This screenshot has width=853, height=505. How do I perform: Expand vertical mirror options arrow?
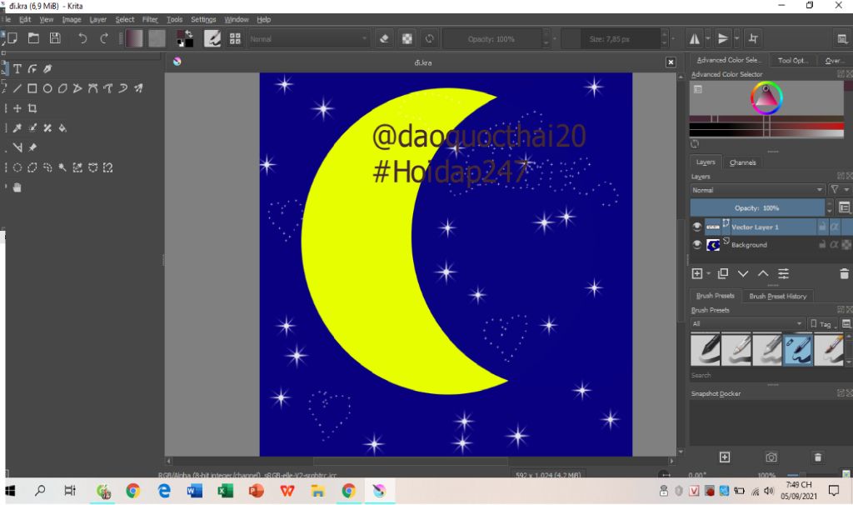tap(736, 38)
